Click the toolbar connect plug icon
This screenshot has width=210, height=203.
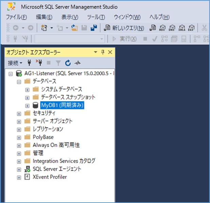[x=15, y=39]
